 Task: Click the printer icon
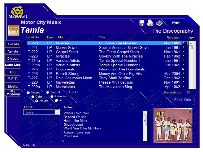(x=150, y=23)
